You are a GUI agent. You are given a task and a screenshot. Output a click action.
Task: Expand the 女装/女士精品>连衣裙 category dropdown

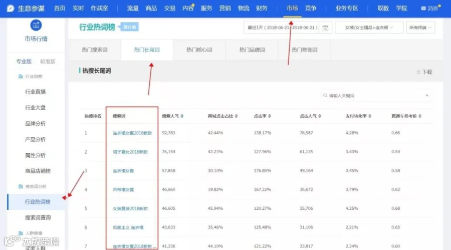click(369, 28)
